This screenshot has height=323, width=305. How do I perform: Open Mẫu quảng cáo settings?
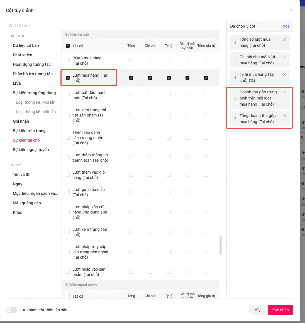(x=27, y=203)
